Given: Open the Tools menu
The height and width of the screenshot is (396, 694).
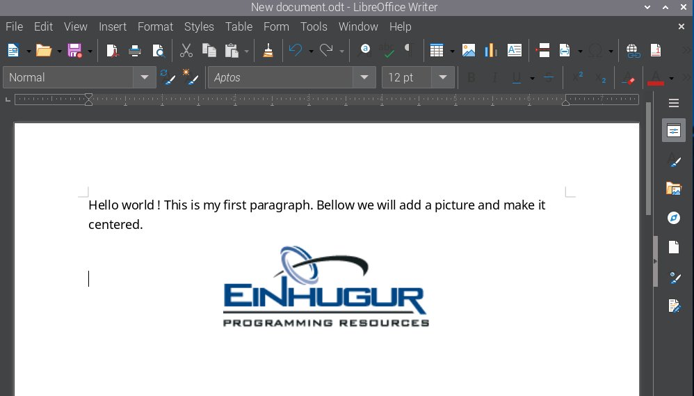Looking at the screenshot, I should (314, 26).
